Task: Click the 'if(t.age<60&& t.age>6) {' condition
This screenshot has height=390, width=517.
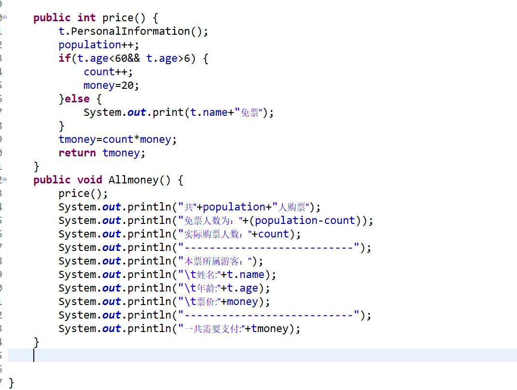Action: (x=133, y=58)
